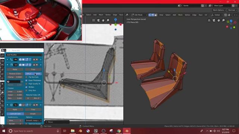Toggle camera view in User Perspective viewport
Screen dimensions: 239x134
214,20
